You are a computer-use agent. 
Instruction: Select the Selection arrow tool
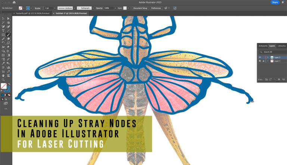pos(3,18)
